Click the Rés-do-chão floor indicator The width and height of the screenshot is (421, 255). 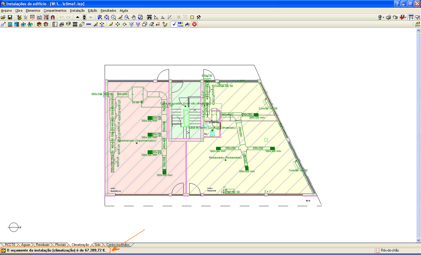click(x=390, y=250)
